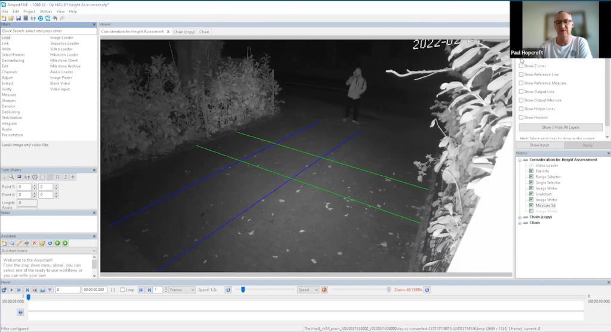Go forward with green right arrow in Assistant
This screenshot has width=611, height=332.
(x=65, y=243)
